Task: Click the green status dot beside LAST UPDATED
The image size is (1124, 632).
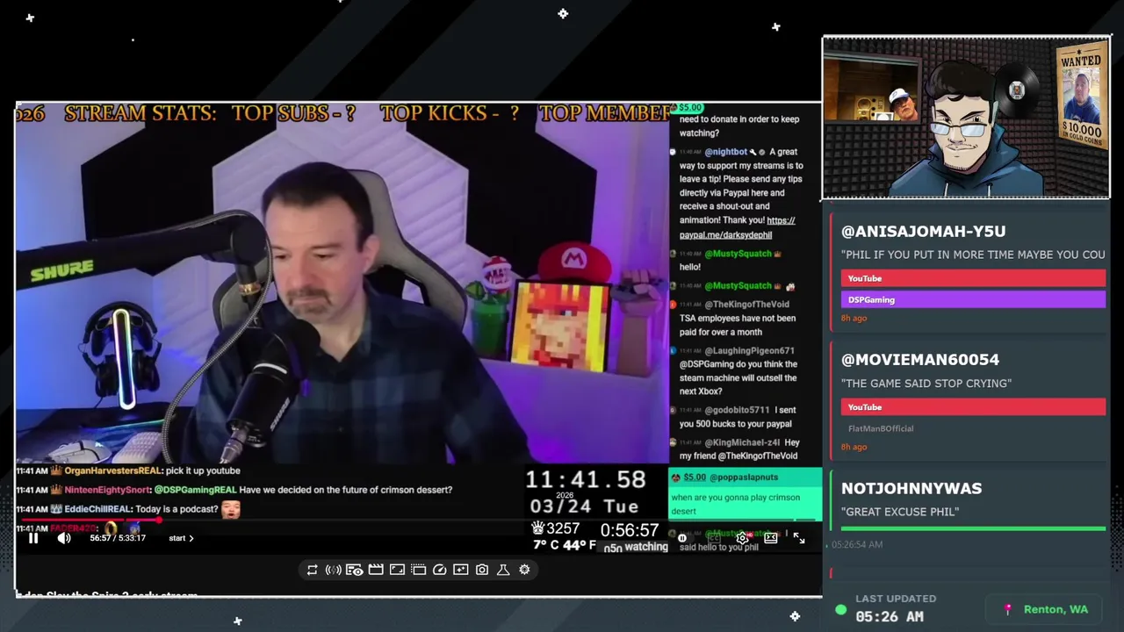Action: coord(841,609)
